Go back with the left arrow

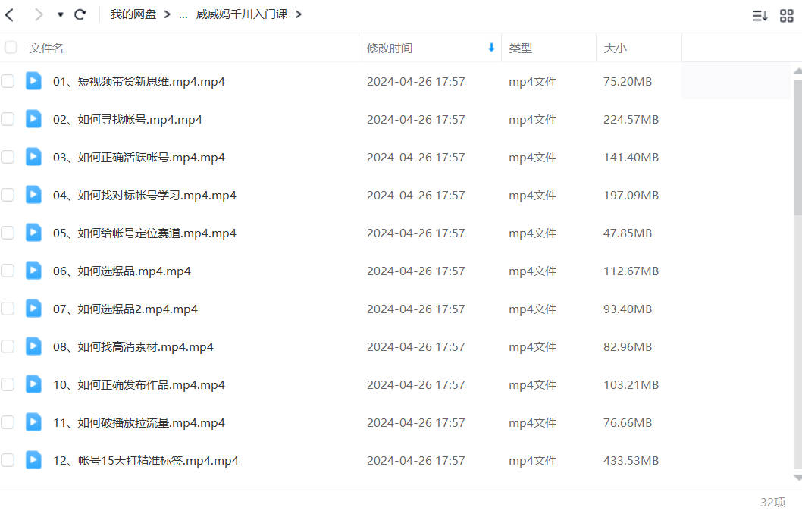point(9,15)
